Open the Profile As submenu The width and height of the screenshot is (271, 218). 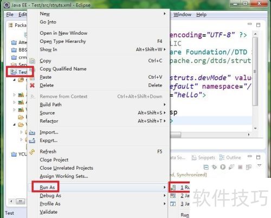click(x=99, y=204)
